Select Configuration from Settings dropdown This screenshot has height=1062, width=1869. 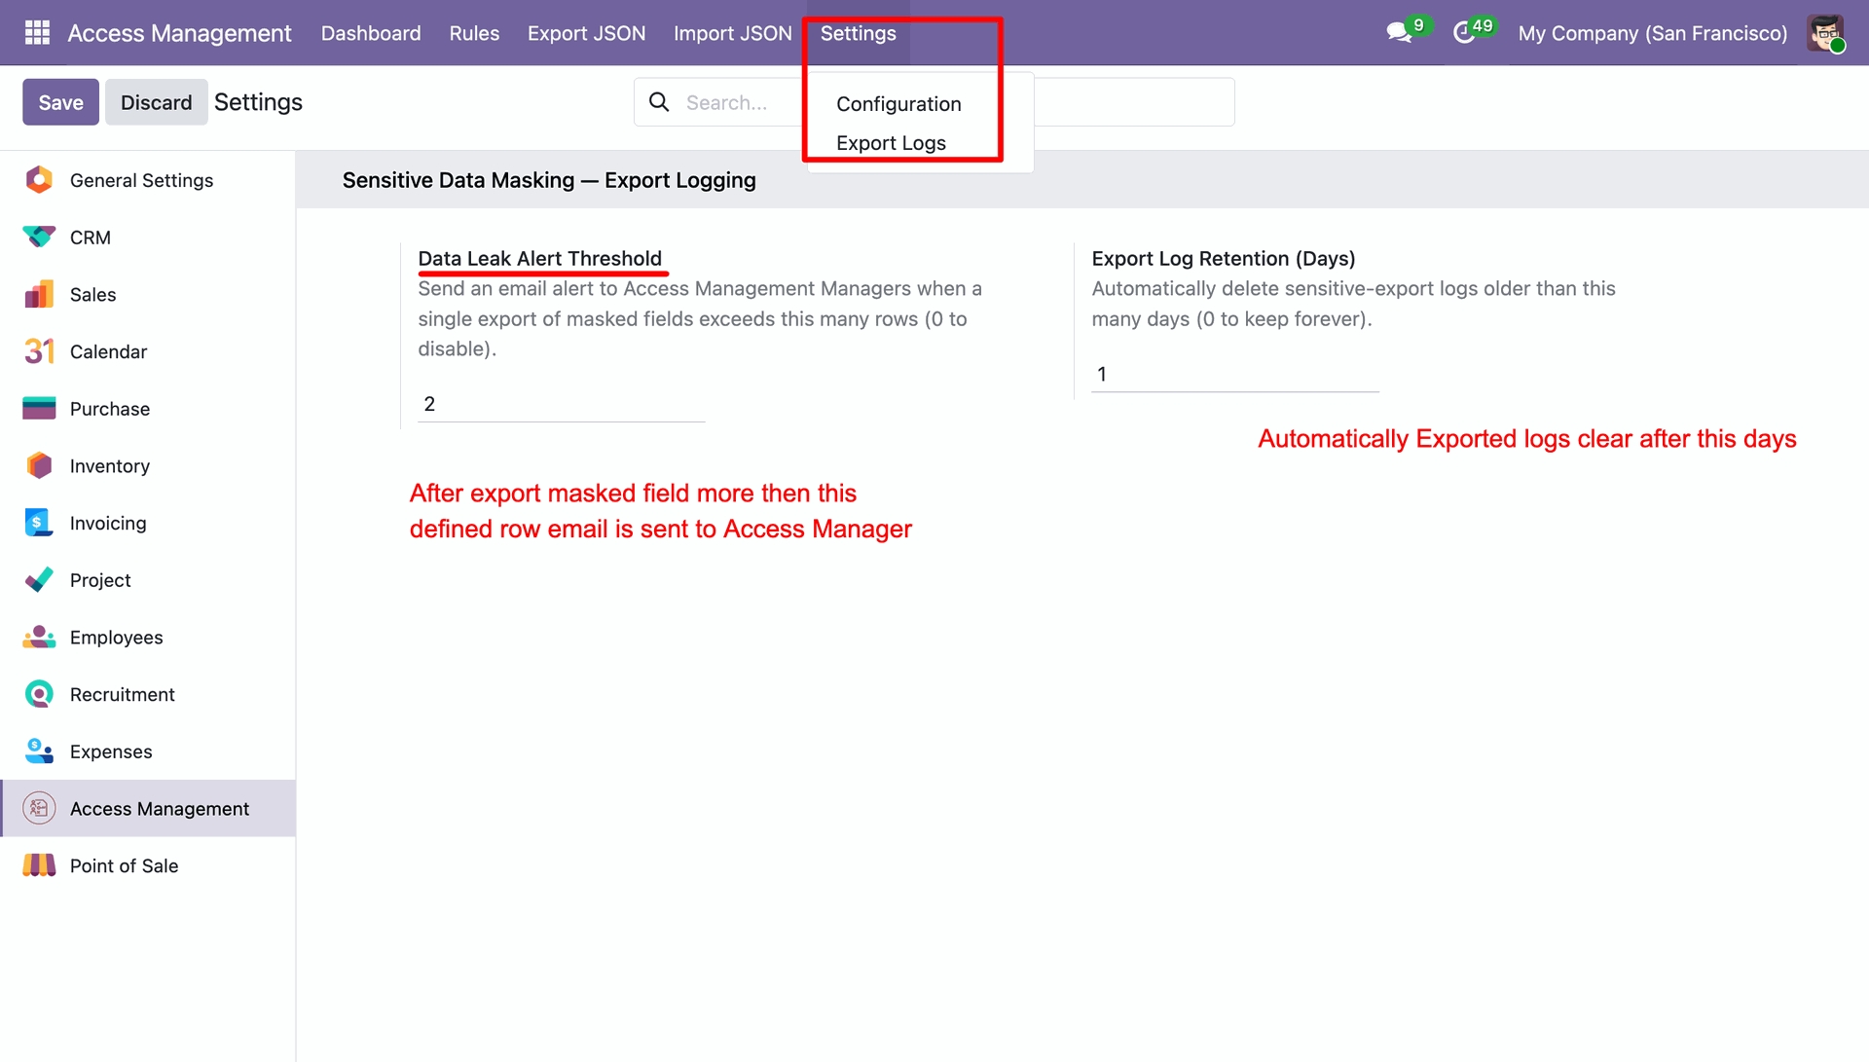click(x=898, y=104)
